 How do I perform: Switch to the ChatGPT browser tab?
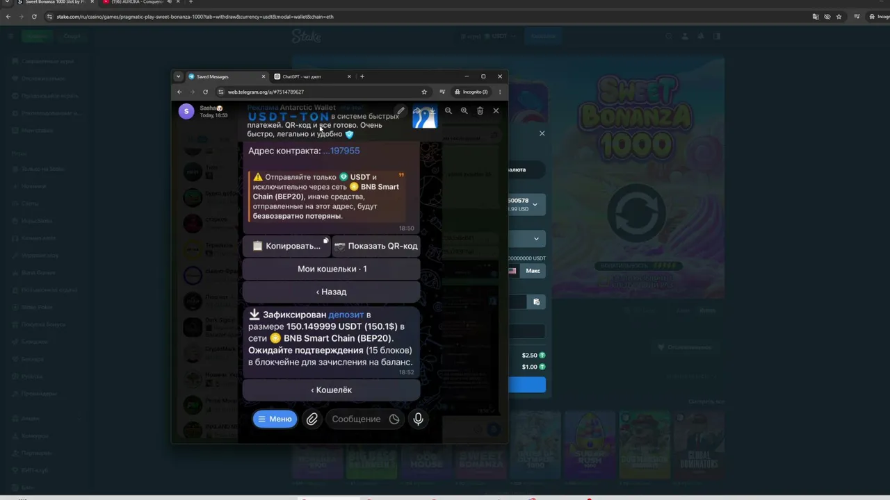pyautogui.click(x=310, y=76)
